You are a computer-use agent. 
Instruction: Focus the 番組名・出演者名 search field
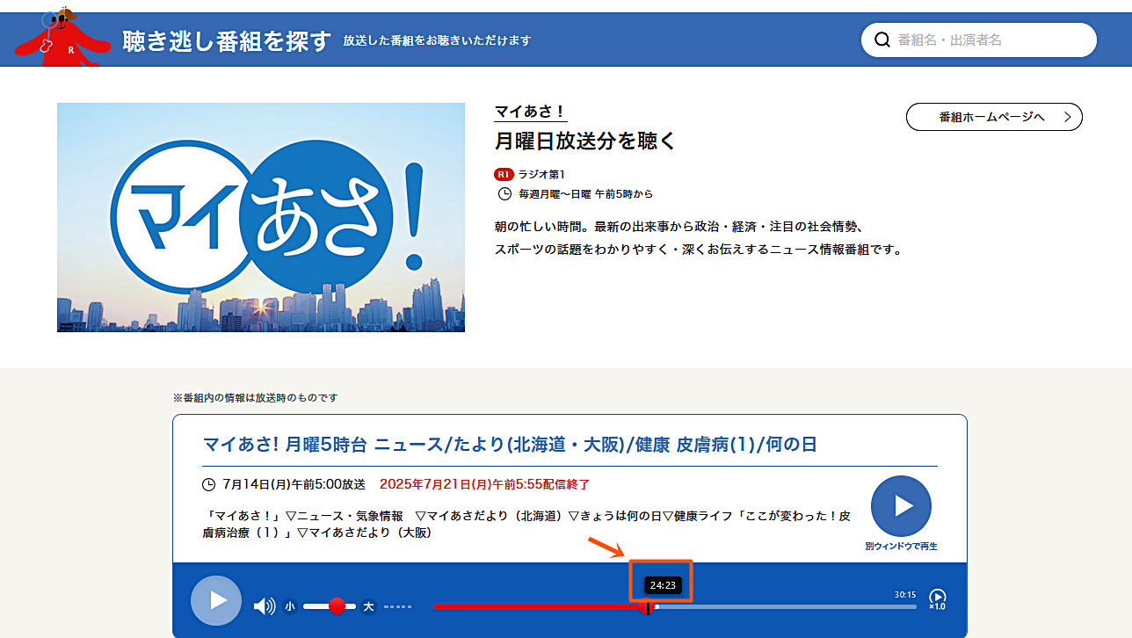click(989, 40)
